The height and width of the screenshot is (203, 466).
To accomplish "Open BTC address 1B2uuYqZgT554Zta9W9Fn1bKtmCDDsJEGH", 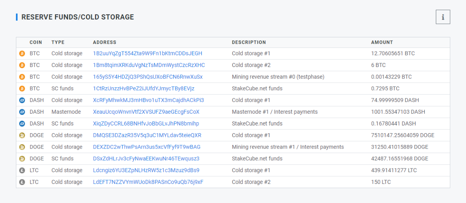I will (148, 54).
